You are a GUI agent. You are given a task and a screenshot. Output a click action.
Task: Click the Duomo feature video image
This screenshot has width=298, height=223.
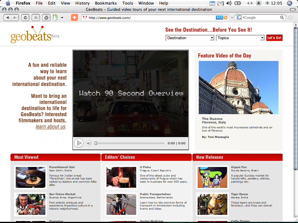(239, 87)
